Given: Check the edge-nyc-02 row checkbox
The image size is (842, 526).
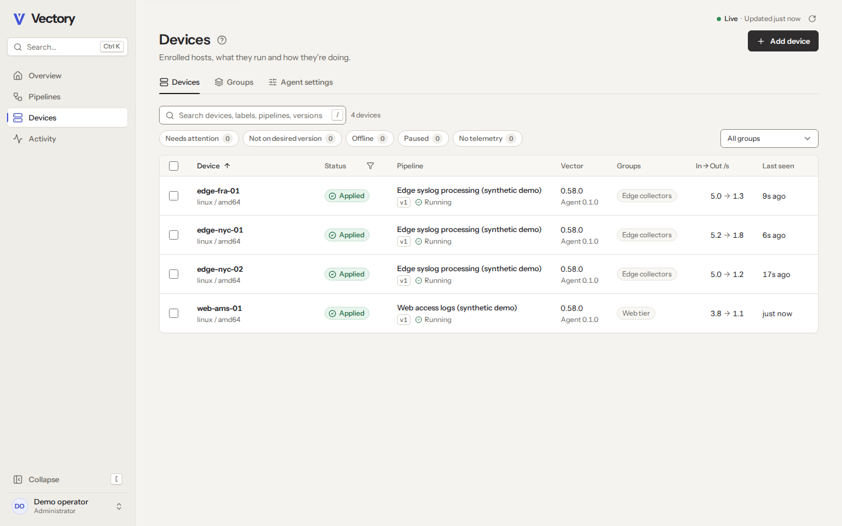Looking at the screenshot, I should (174, 274).
